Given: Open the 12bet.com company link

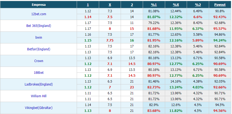Looking at the screenshot, I should (x=39, y=14).
